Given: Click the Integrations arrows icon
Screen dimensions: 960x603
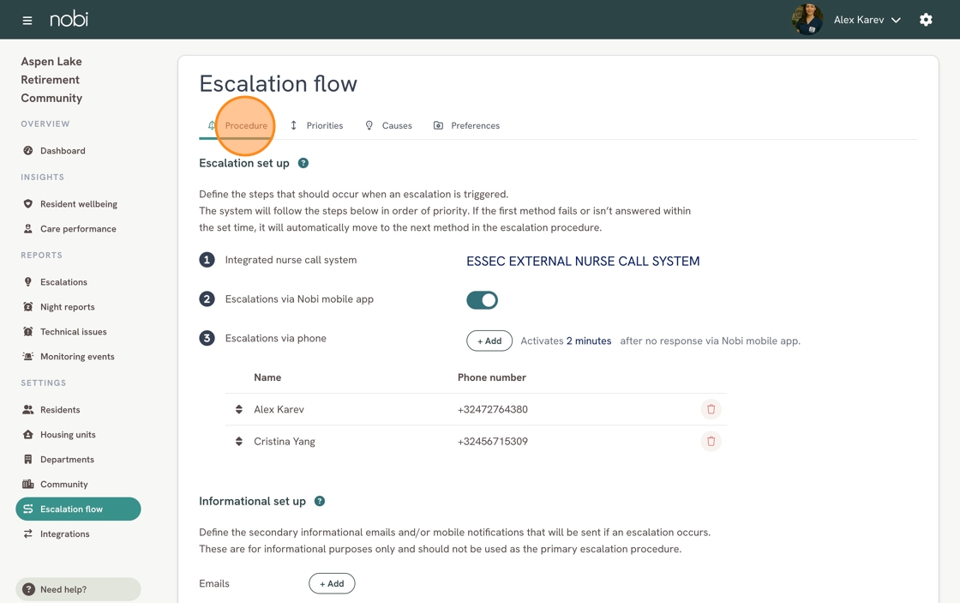Looking at the screenshot, I should 27,534.
